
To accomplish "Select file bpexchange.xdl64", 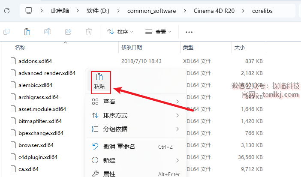I will (x=41, y=133).
